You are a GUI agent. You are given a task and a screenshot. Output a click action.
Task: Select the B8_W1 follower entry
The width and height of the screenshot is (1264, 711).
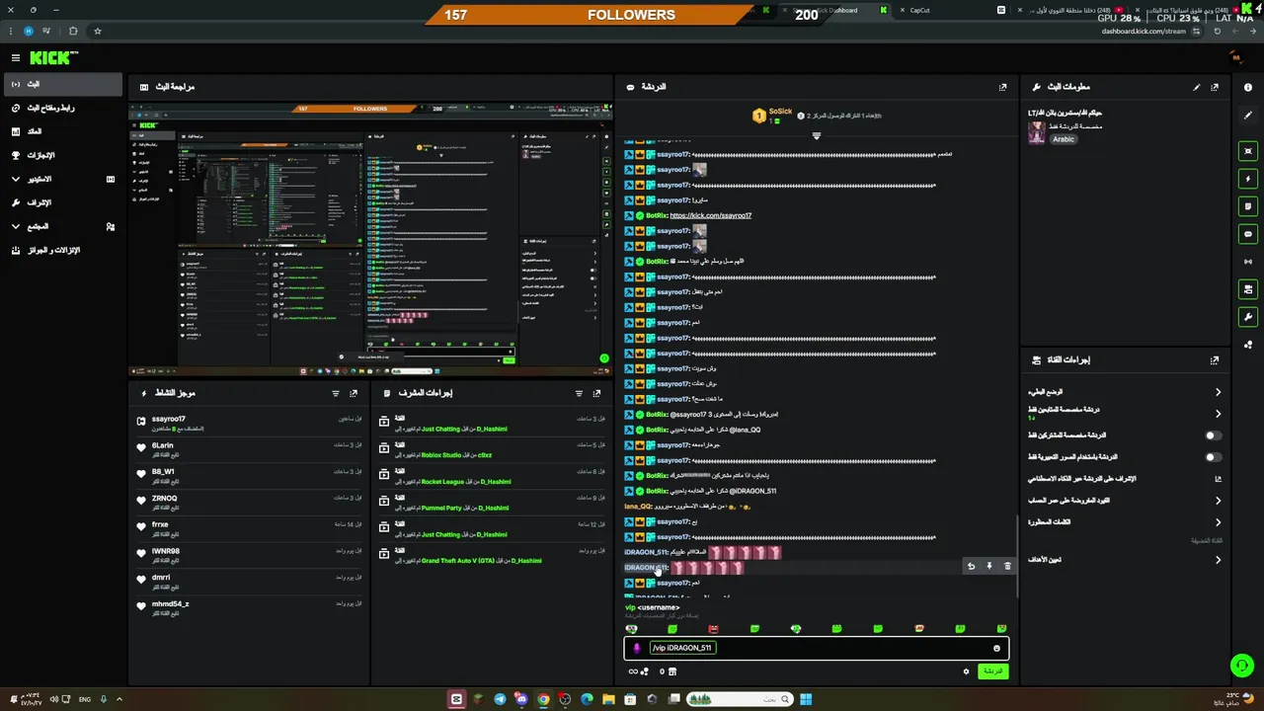[x=249, y=475]
